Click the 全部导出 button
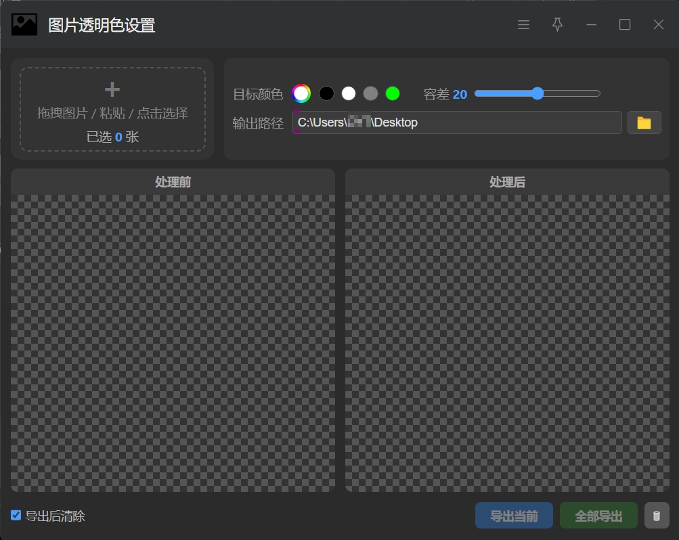 (598, 516)
